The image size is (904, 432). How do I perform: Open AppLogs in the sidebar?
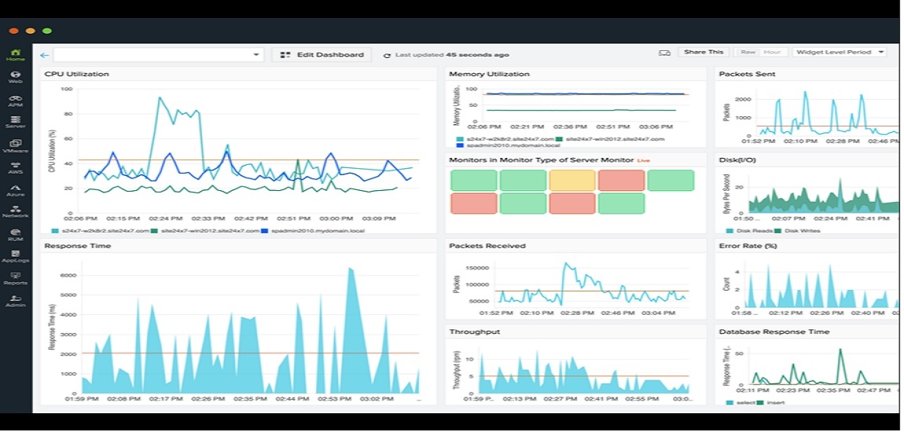[16, 256]
